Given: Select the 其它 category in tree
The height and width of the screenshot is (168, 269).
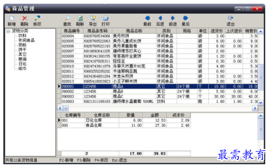Looking at the screenshot, I should tap(22, 54).
